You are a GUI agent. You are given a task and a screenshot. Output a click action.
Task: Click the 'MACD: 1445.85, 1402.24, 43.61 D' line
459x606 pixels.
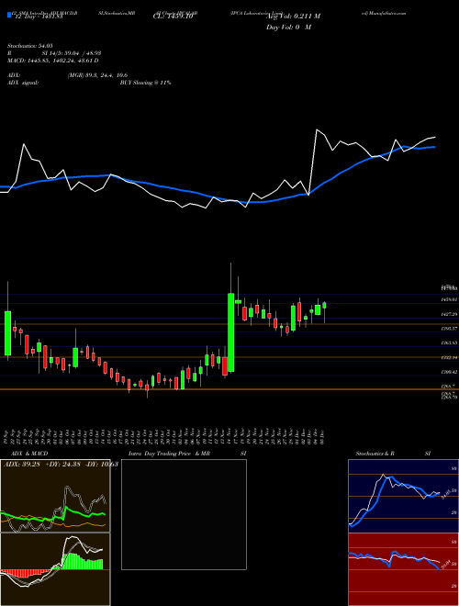point(53,61)
